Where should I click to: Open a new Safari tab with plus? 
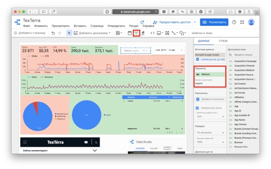point(257,13)
